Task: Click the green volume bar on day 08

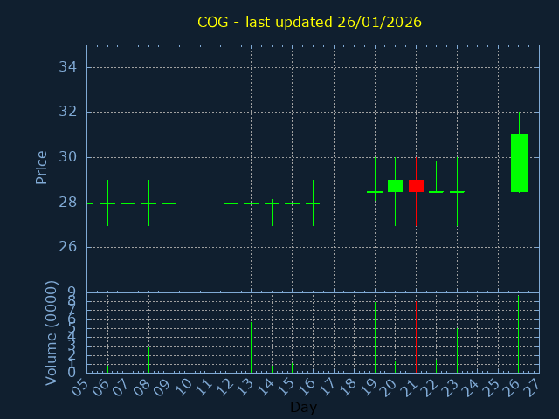Action: 148,360
